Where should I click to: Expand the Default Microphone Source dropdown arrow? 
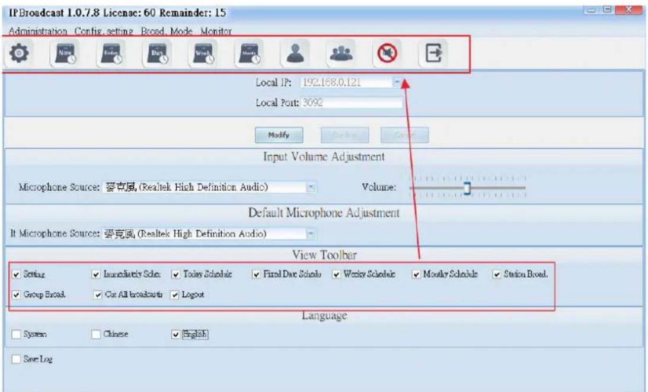tap(311, 234)
